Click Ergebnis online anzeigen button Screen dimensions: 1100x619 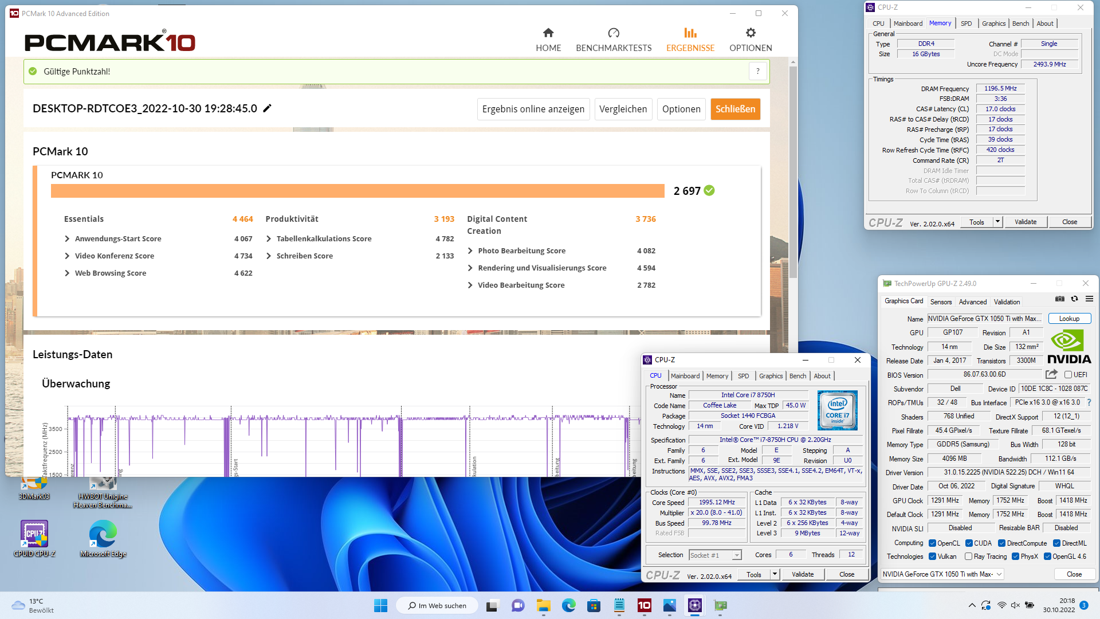point(533,109)
